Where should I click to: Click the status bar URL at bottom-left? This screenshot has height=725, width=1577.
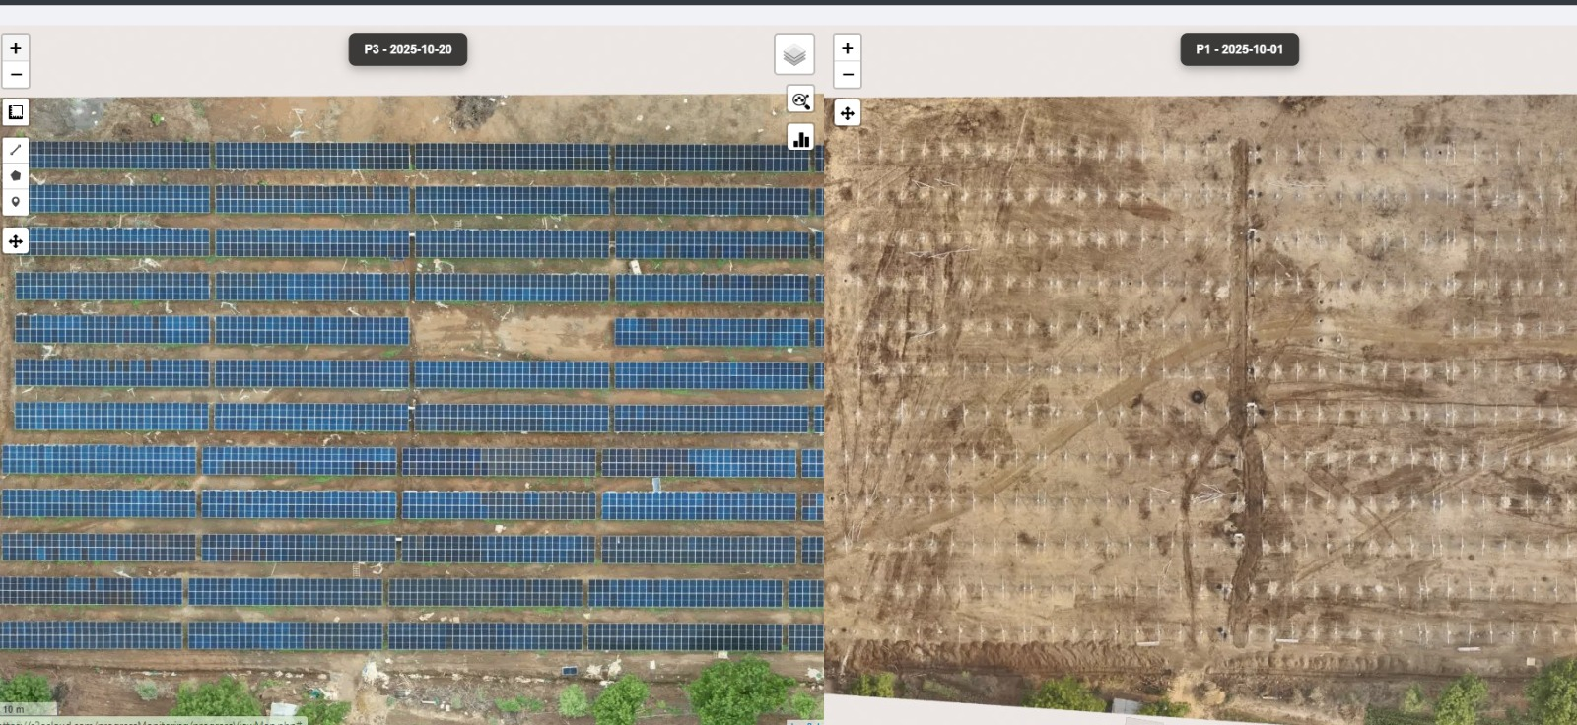pos(148,722)
